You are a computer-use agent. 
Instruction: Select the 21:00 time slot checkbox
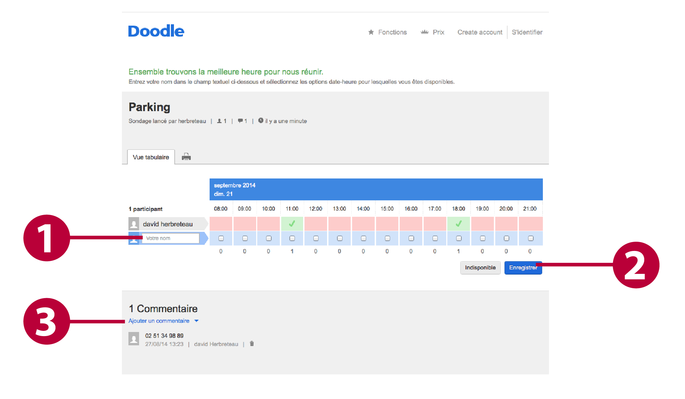point(531,238)
